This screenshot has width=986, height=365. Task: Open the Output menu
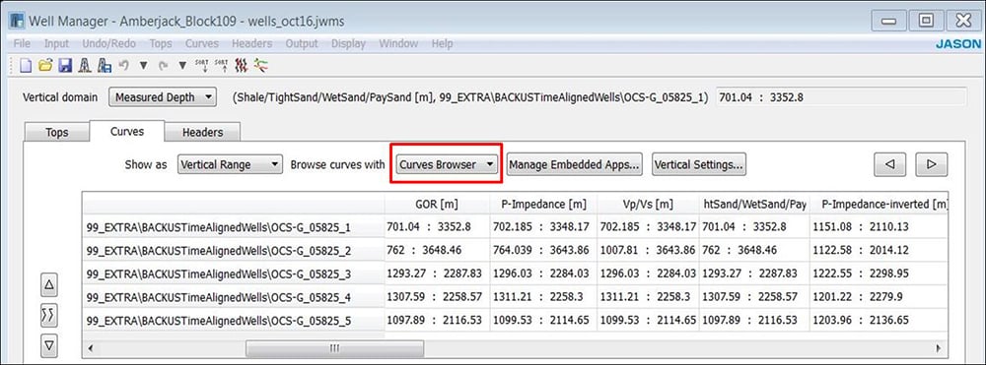tap(302, 44)
